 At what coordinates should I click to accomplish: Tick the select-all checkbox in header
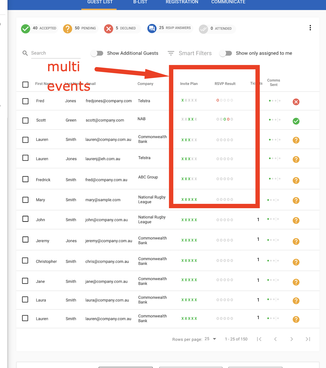click(x=26, y=85)
